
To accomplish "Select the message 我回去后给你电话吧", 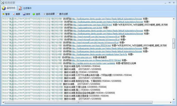I will (x=85, y=93).
